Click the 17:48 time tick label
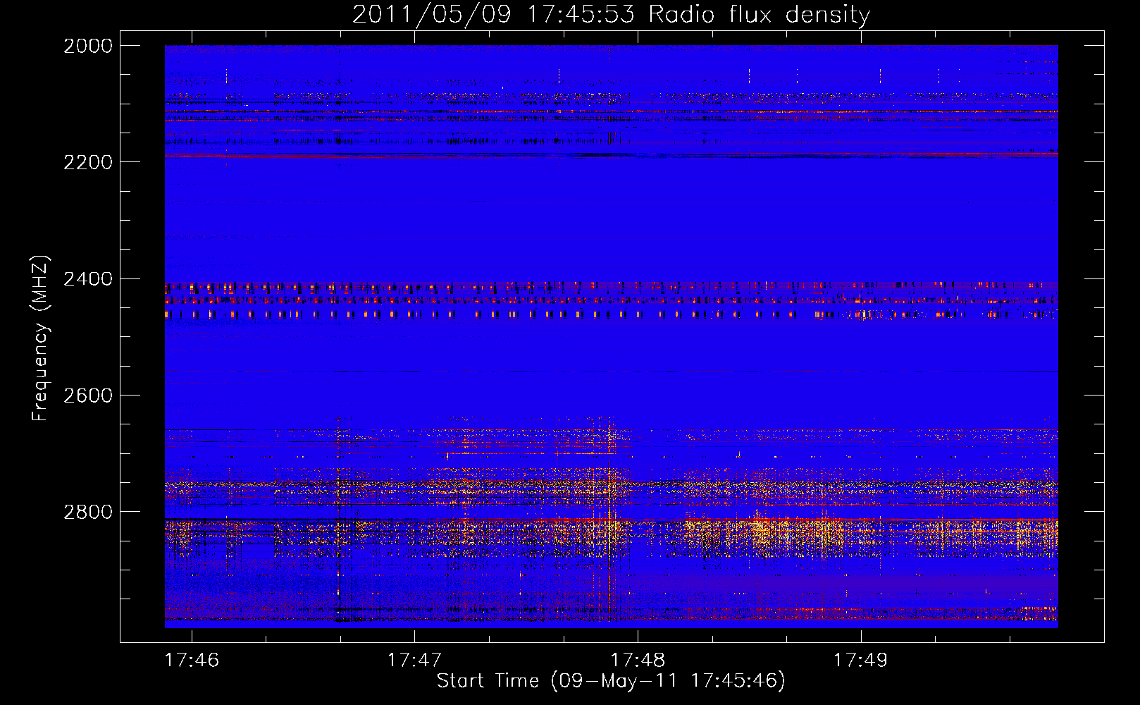 pos(638,660)
